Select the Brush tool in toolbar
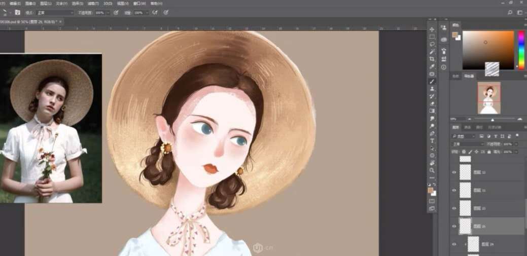Image resolution: width=527 pixels, height=256 pixels. 432,81
